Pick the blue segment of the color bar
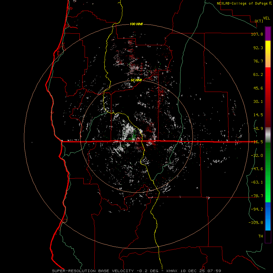Screen dimensions: 273x273 point(268,216)
